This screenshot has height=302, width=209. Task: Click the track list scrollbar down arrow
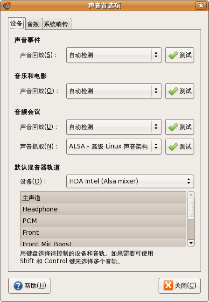click(191, 243)
